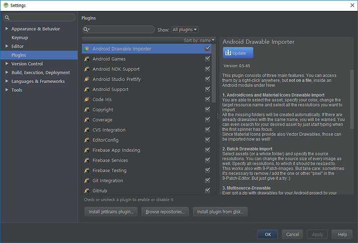
Task: Click the Update plugin button
Action: click(x=238, y=53)
